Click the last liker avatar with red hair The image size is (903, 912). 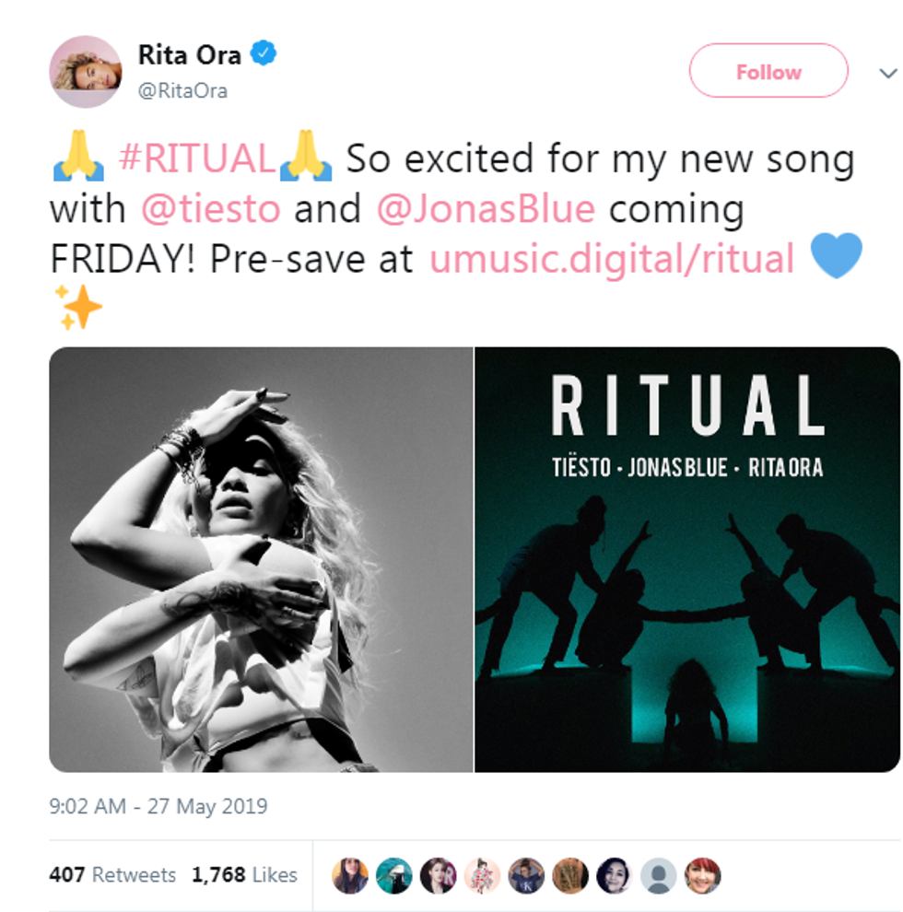pyautogui.click(x=703, y=875)
